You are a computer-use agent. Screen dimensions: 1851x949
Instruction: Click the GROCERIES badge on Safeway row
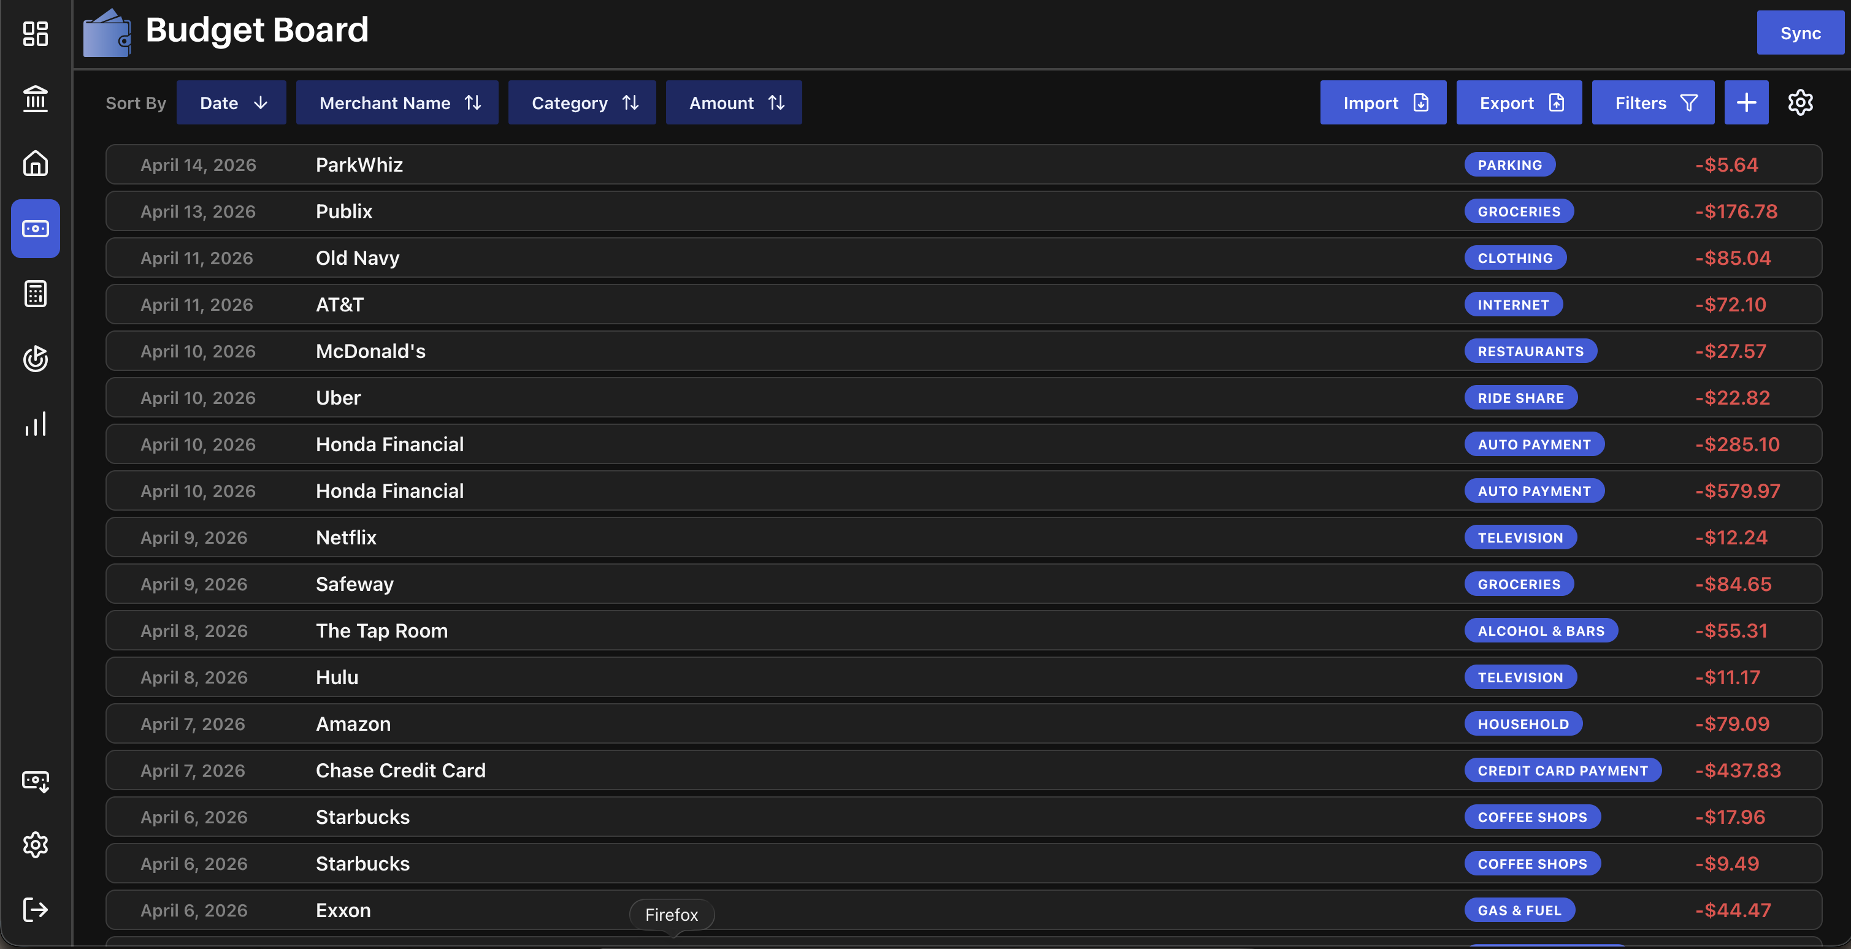coord(1519,584)
